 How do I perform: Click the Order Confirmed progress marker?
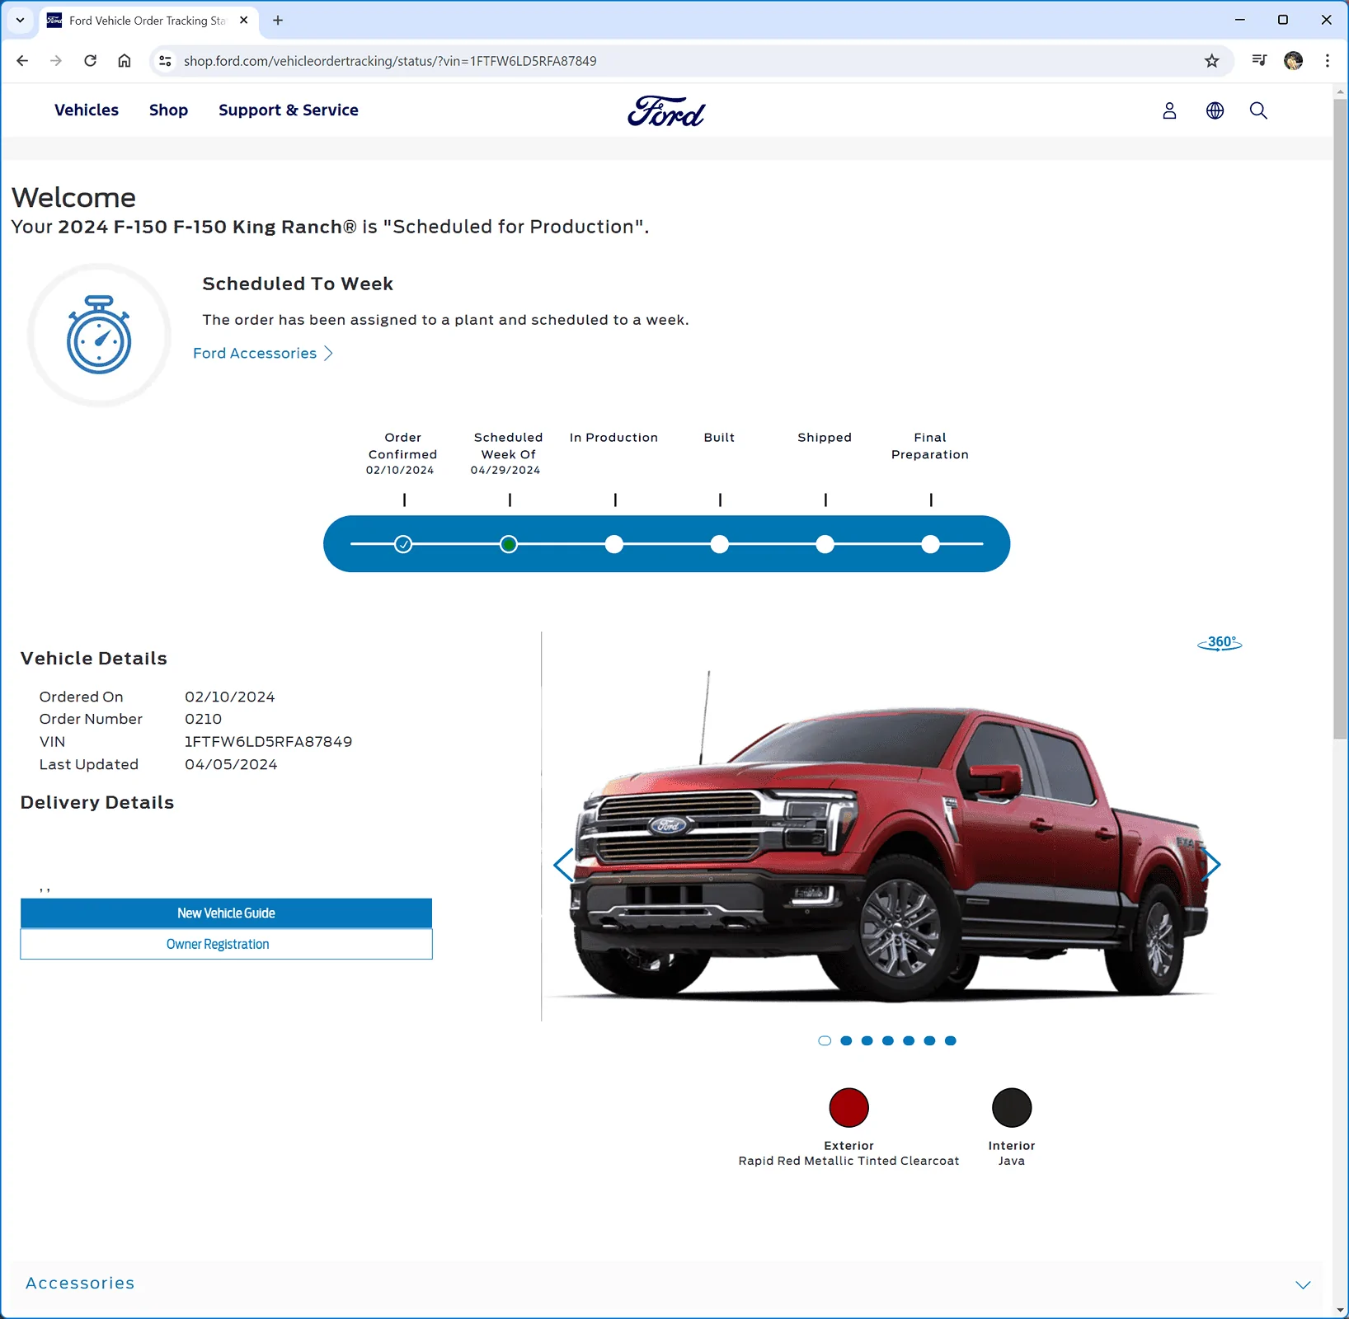403,544
